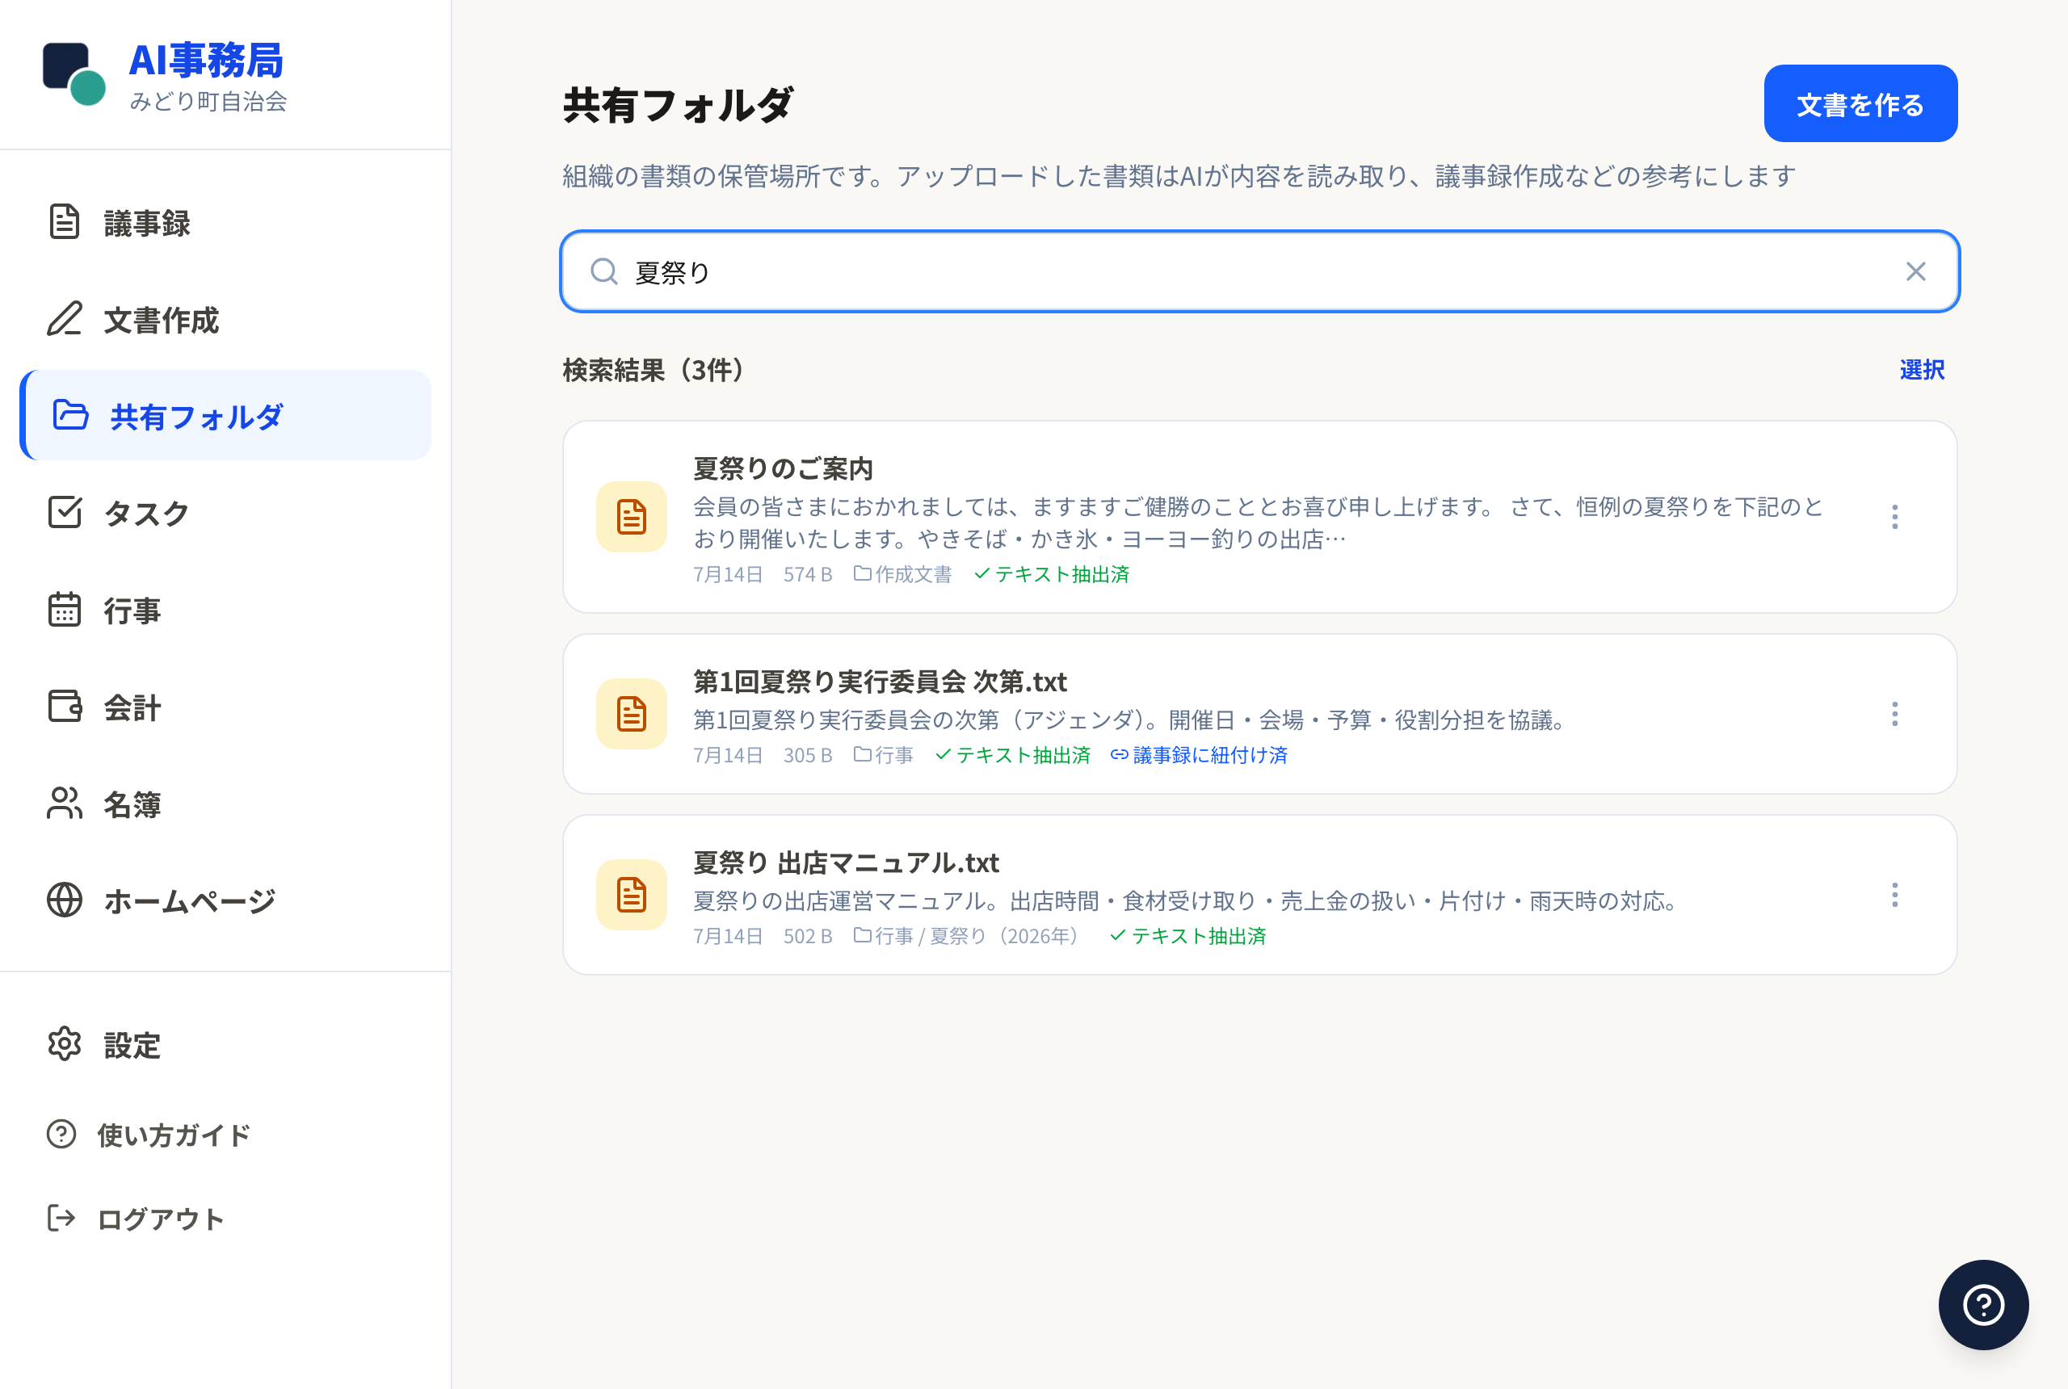Go to the タスク menu item
The image size is (2068, 1389).
coord(225,512)
